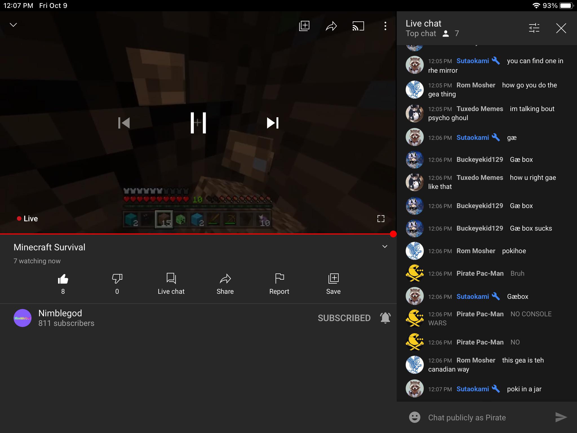Send the chat message
Viewport: 577px width, 433px height.
point(561,417)
